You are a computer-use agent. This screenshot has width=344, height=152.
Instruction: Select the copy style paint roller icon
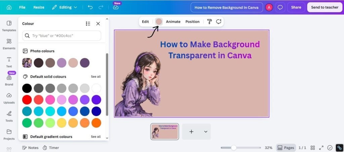click(210, 21)
